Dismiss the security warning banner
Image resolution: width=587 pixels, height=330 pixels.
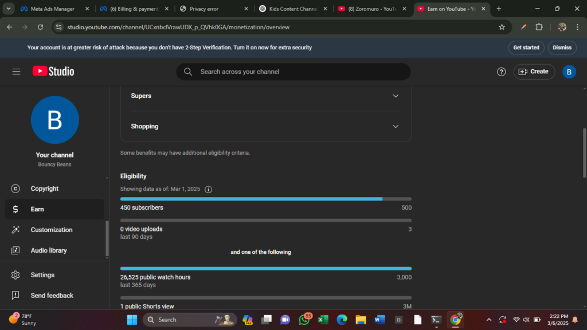pyautogui.click(x=562, y=48)
